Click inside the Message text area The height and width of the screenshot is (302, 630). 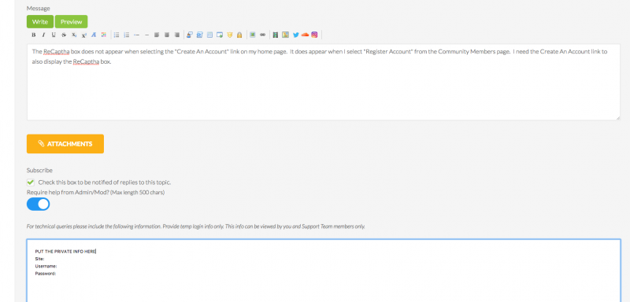click(324, 82)
